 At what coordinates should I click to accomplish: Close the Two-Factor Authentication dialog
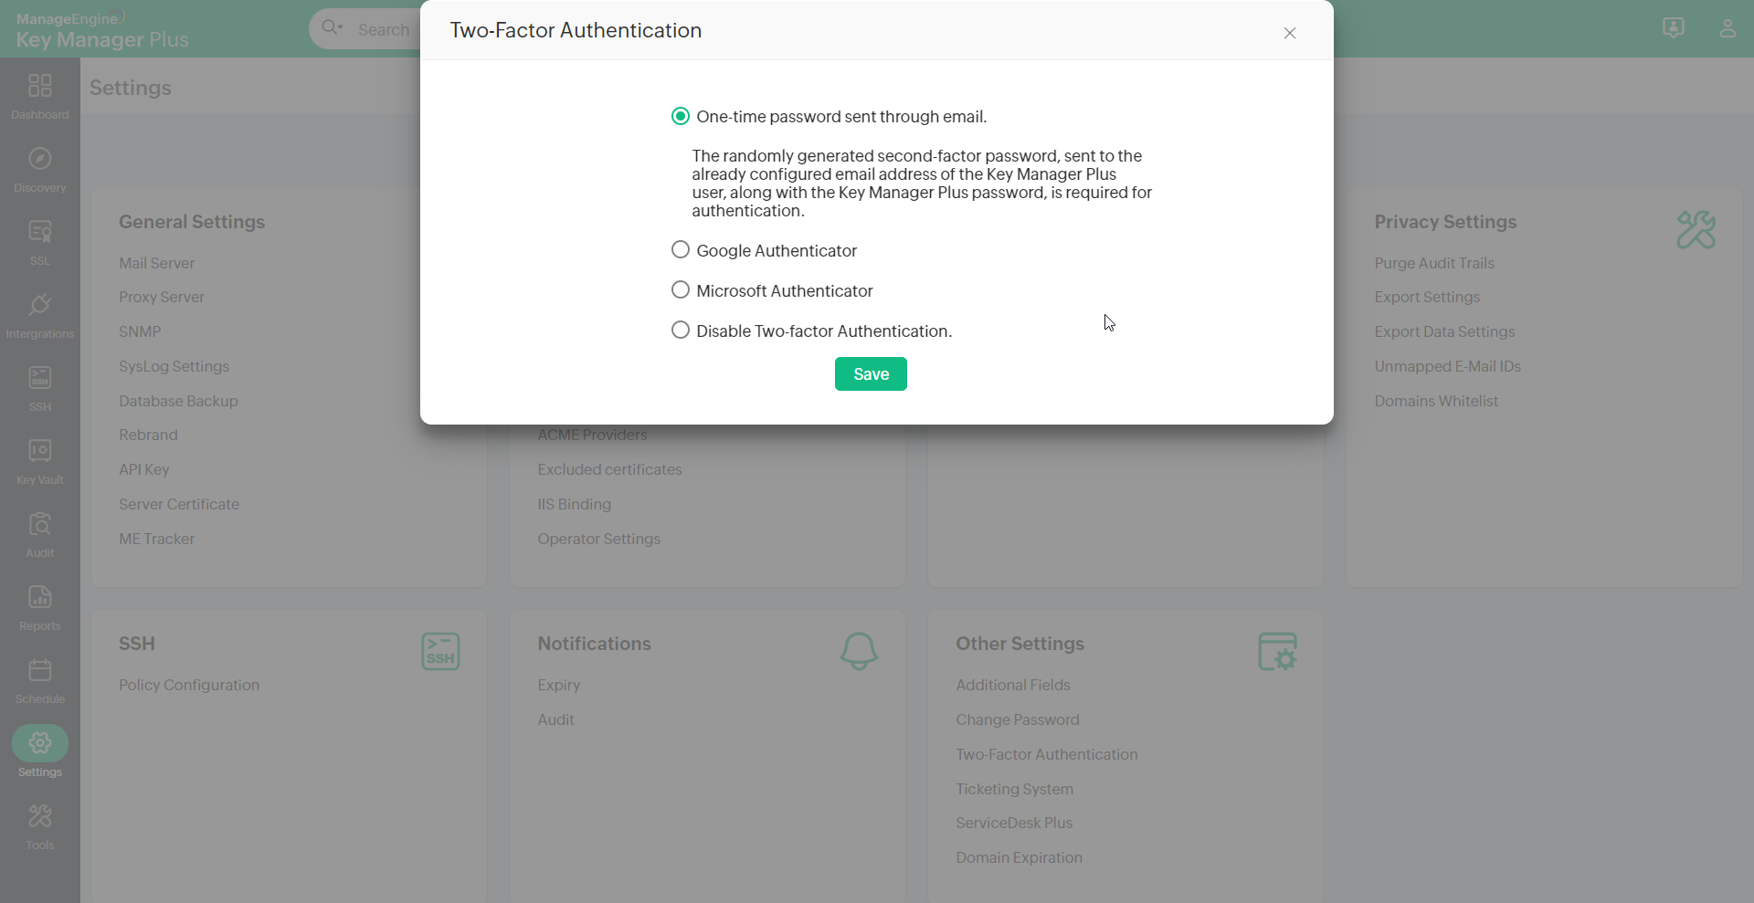pyautogui.click(x=1290, y=33)
